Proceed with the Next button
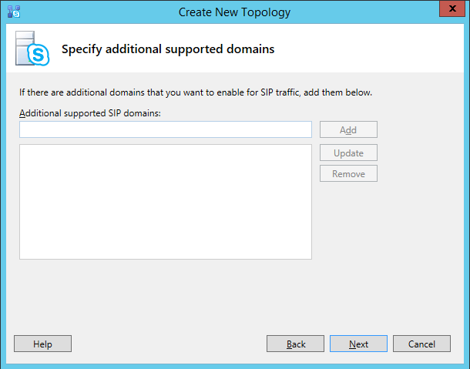This screenshot has width=470, height=369. [358, 344]
